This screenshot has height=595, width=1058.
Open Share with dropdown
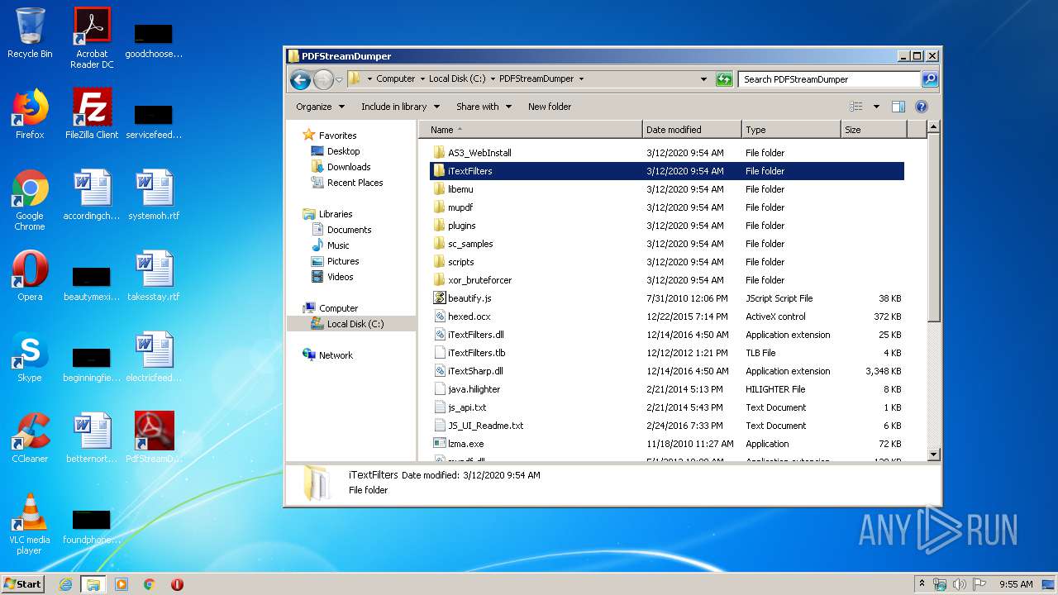click(x=484, y=107)
